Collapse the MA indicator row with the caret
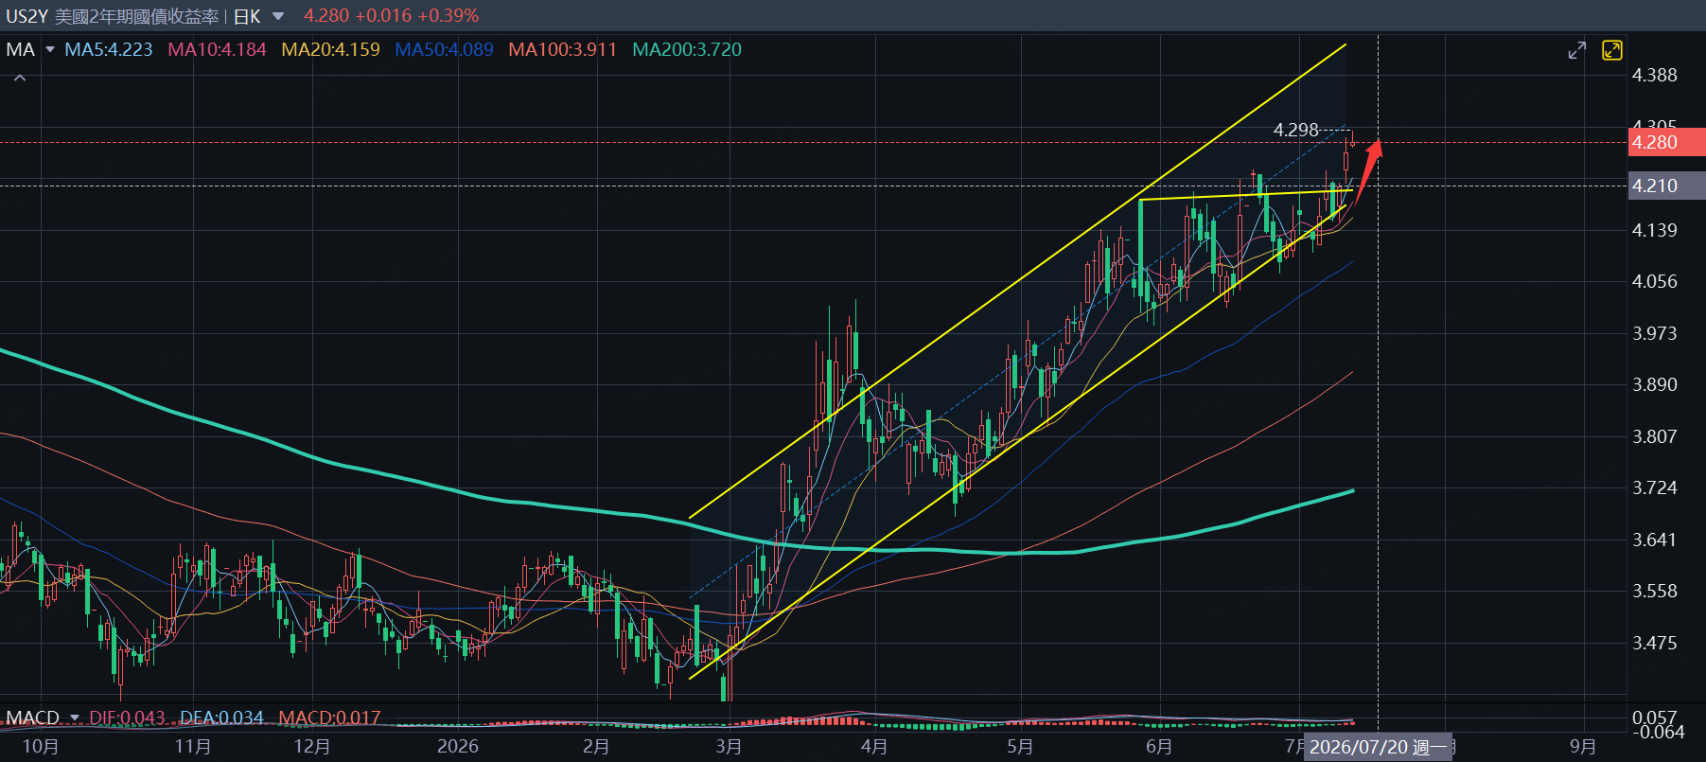This screenshot has height=762, width=1706. point(20,78)
